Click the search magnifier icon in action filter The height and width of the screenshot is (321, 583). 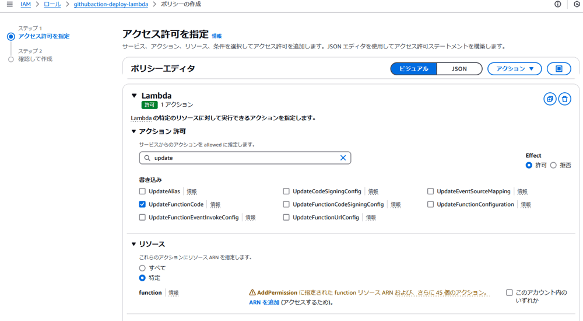[147, 158]
